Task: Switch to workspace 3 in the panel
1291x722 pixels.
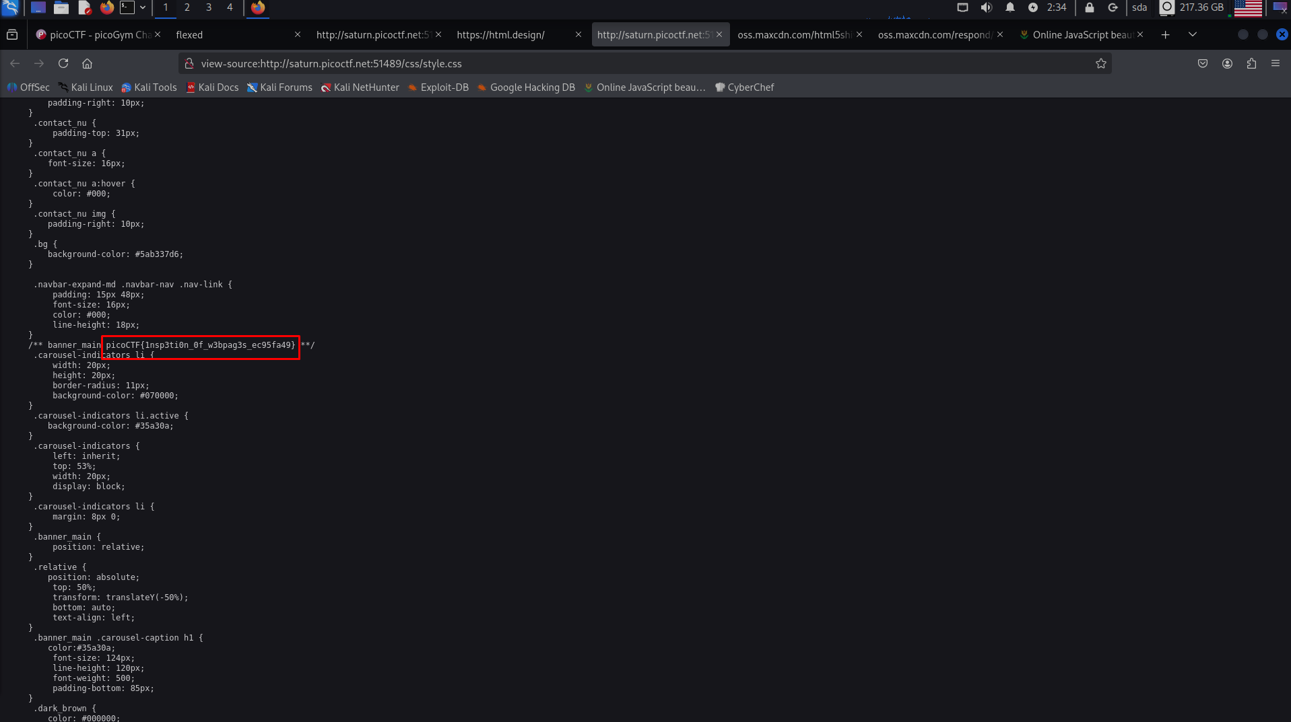Action: click(x=208, y=7)
